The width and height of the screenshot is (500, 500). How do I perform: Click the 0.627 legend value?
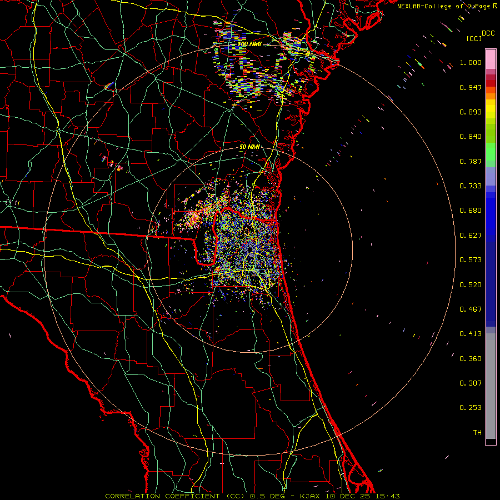[471, 236]
